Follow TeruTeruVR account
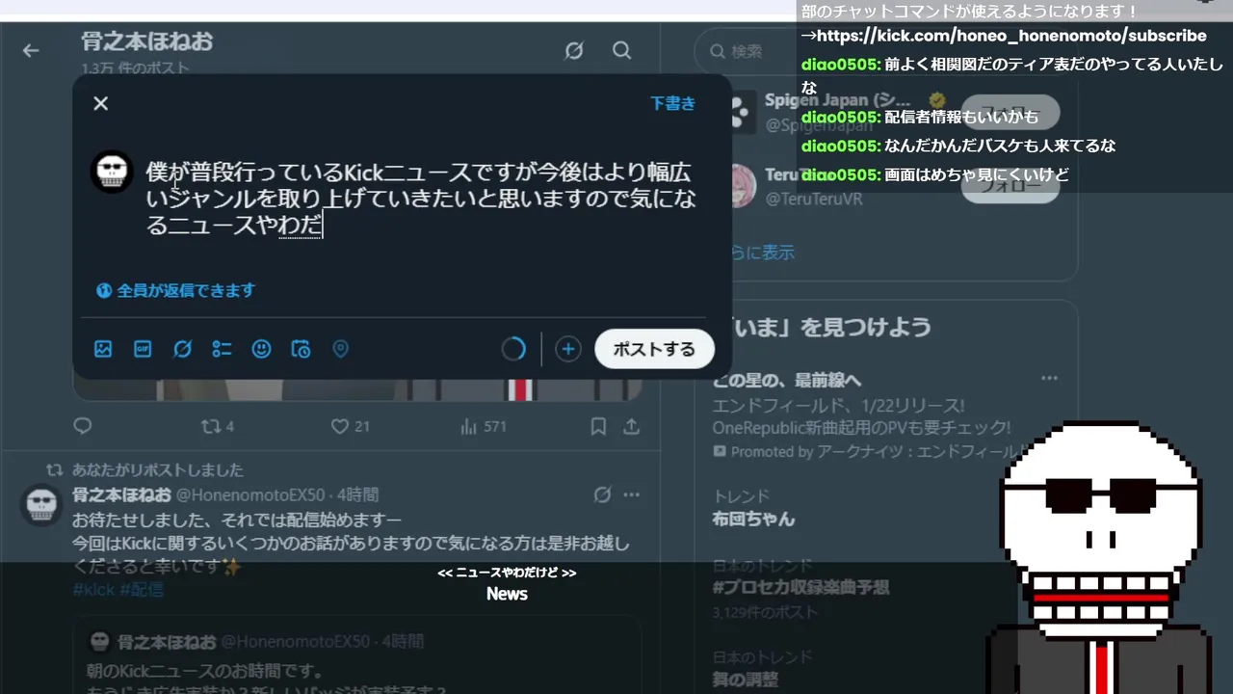 pyautogui.click(x=1010, y=185)
